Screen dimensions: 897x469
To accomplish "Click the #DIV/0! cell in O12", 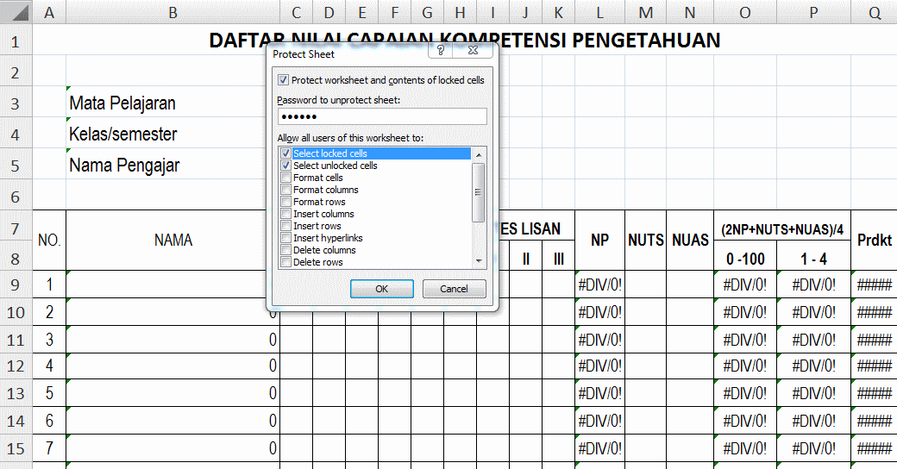I will coord(745,366).
